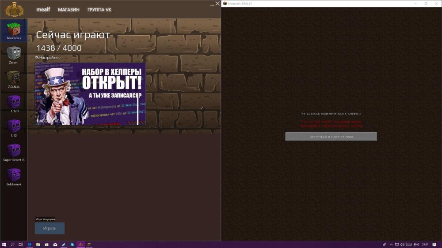
Task: Close the launcher with the X
Action: click(217, 4)
